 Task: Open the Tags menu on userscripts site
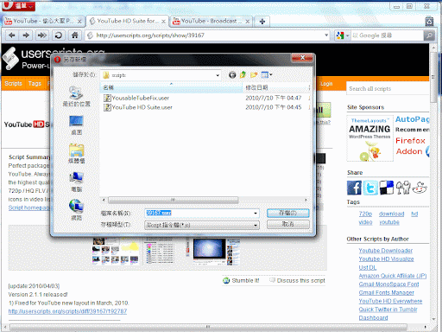point(35,84)
